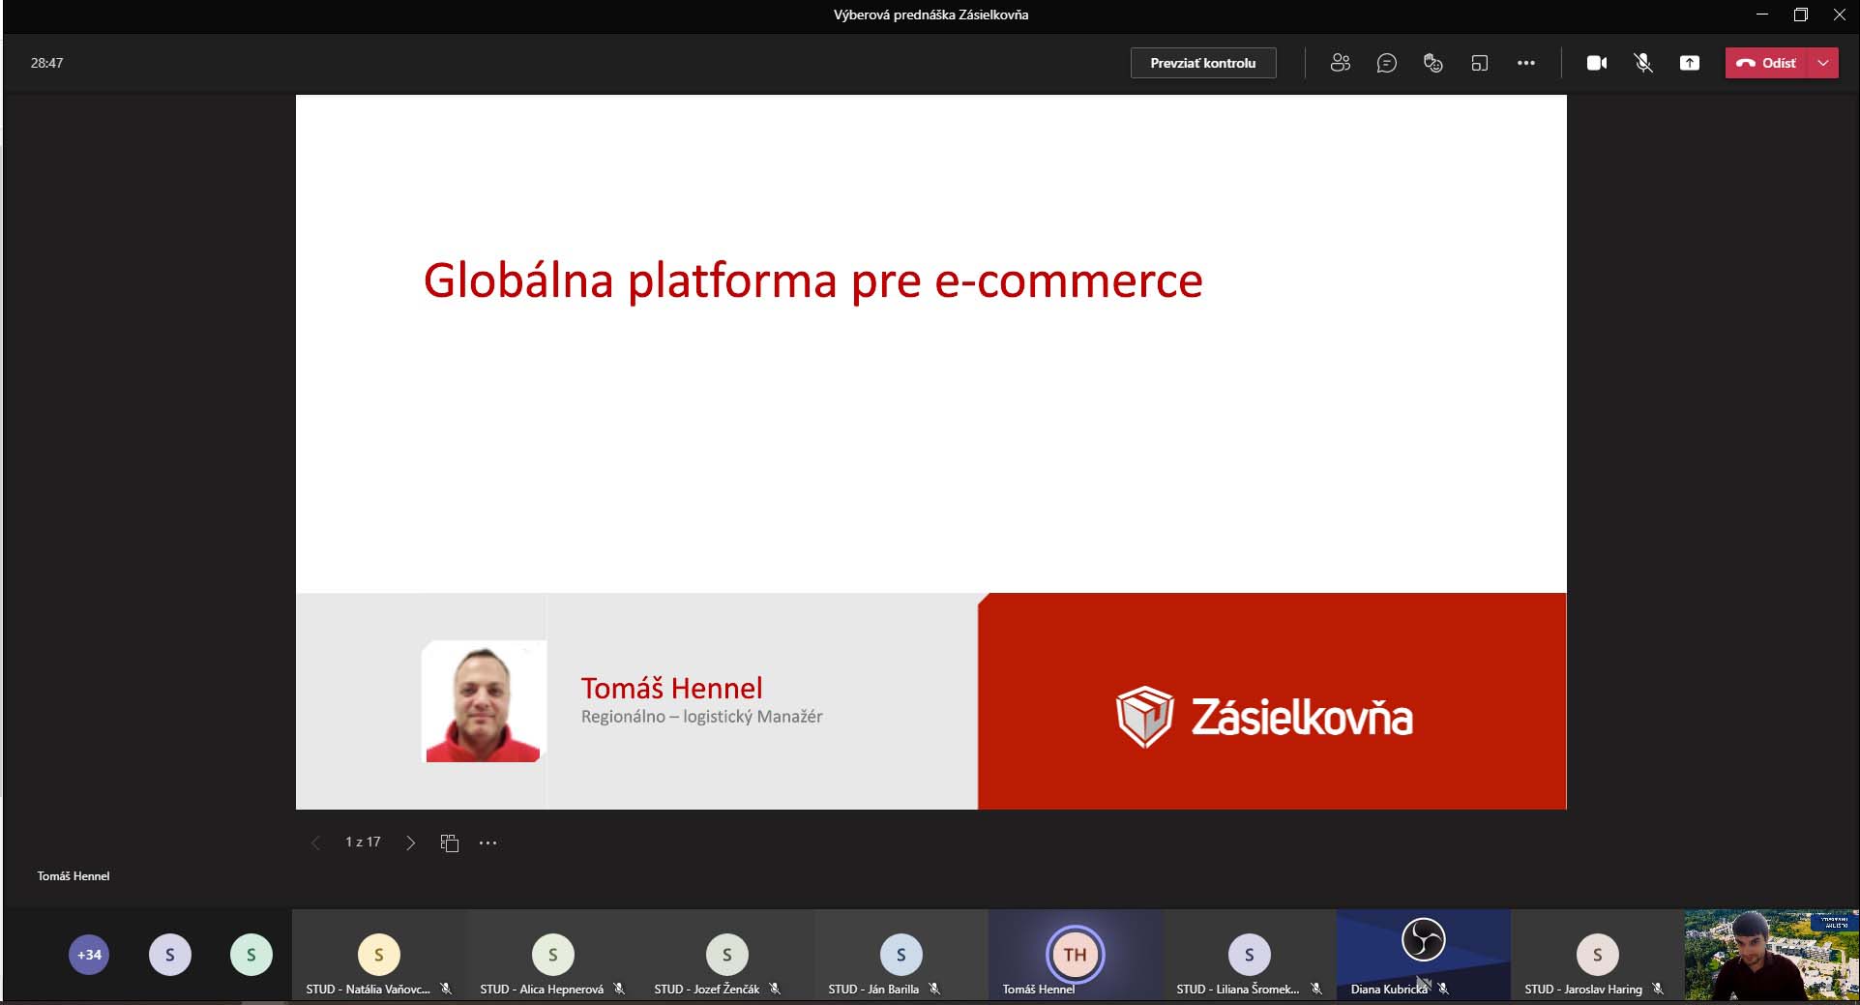Click muted mic icon on Jozef Ženčák tile
Viewport: 1860px width, 1005px height.
[775, 989]
